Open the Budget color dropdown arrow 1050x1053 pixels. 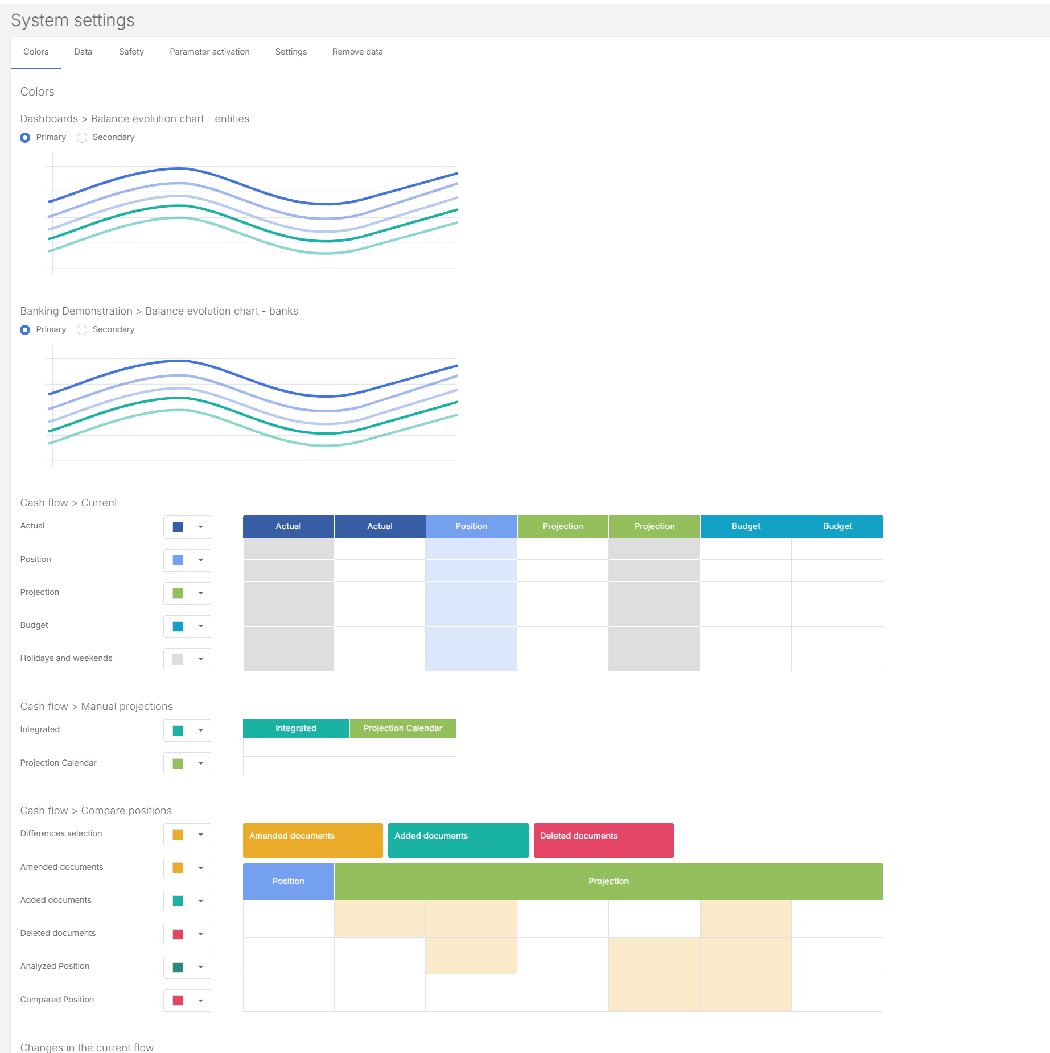point(200,626)
